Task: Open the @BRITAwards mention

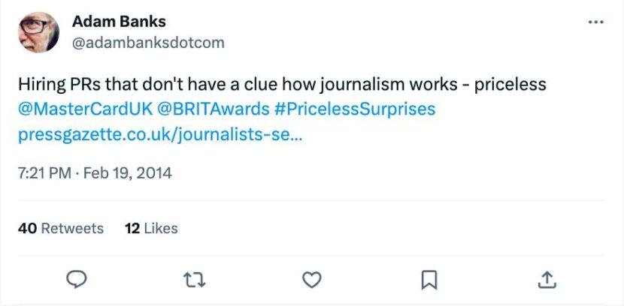Action: [213, 109]
